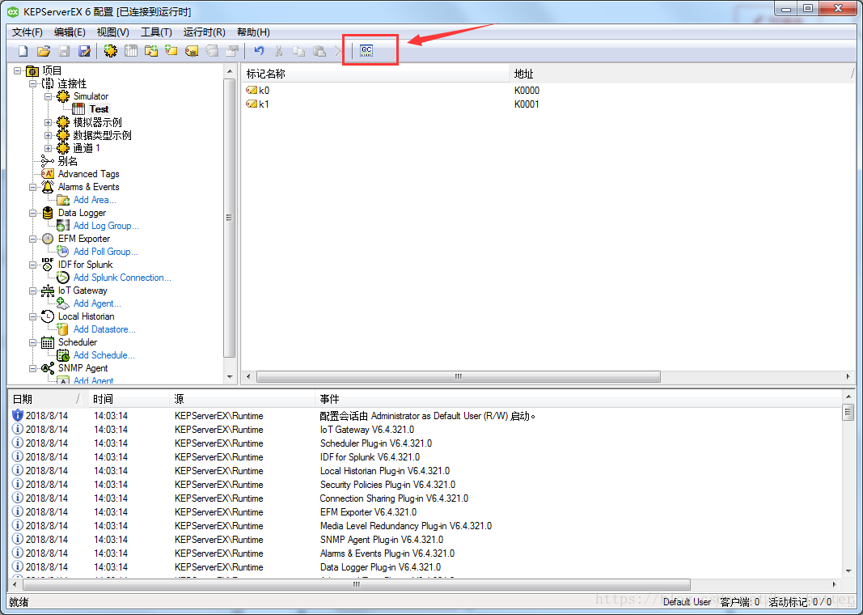Sort event log by 日期 column

tap(47, 399)
